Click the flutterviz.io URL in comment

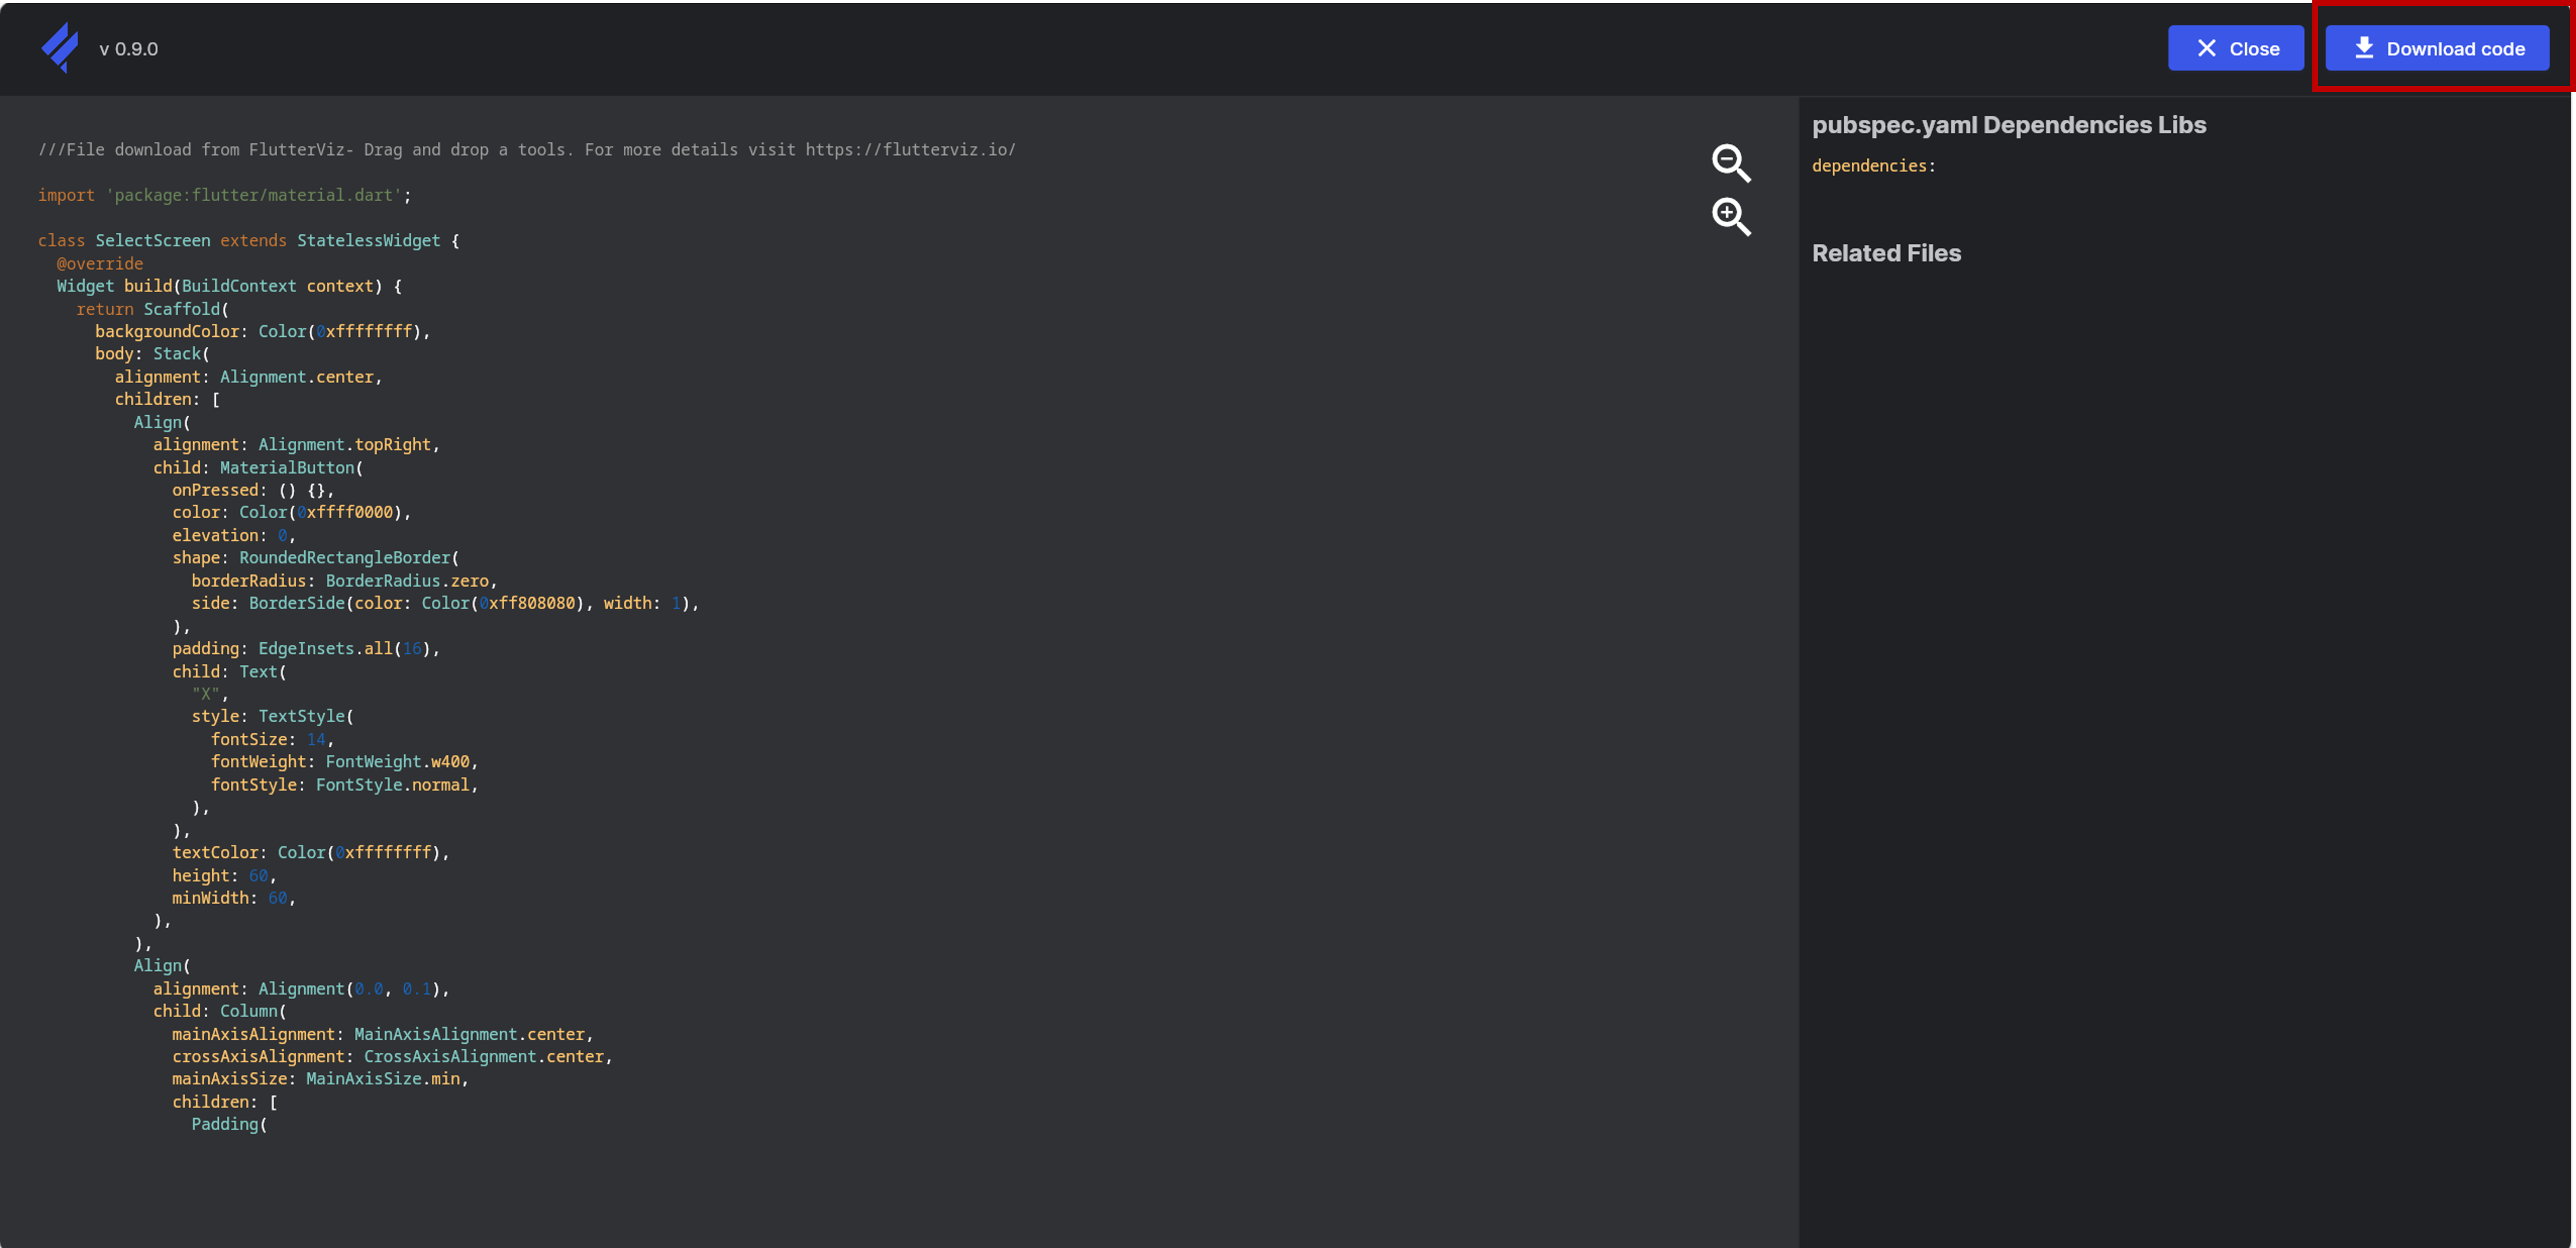point(910,150)
